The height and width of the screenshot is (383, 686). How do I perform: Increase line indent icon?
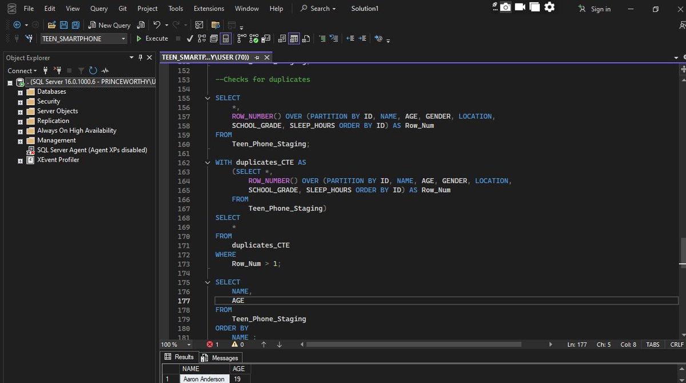pos(362,38)
